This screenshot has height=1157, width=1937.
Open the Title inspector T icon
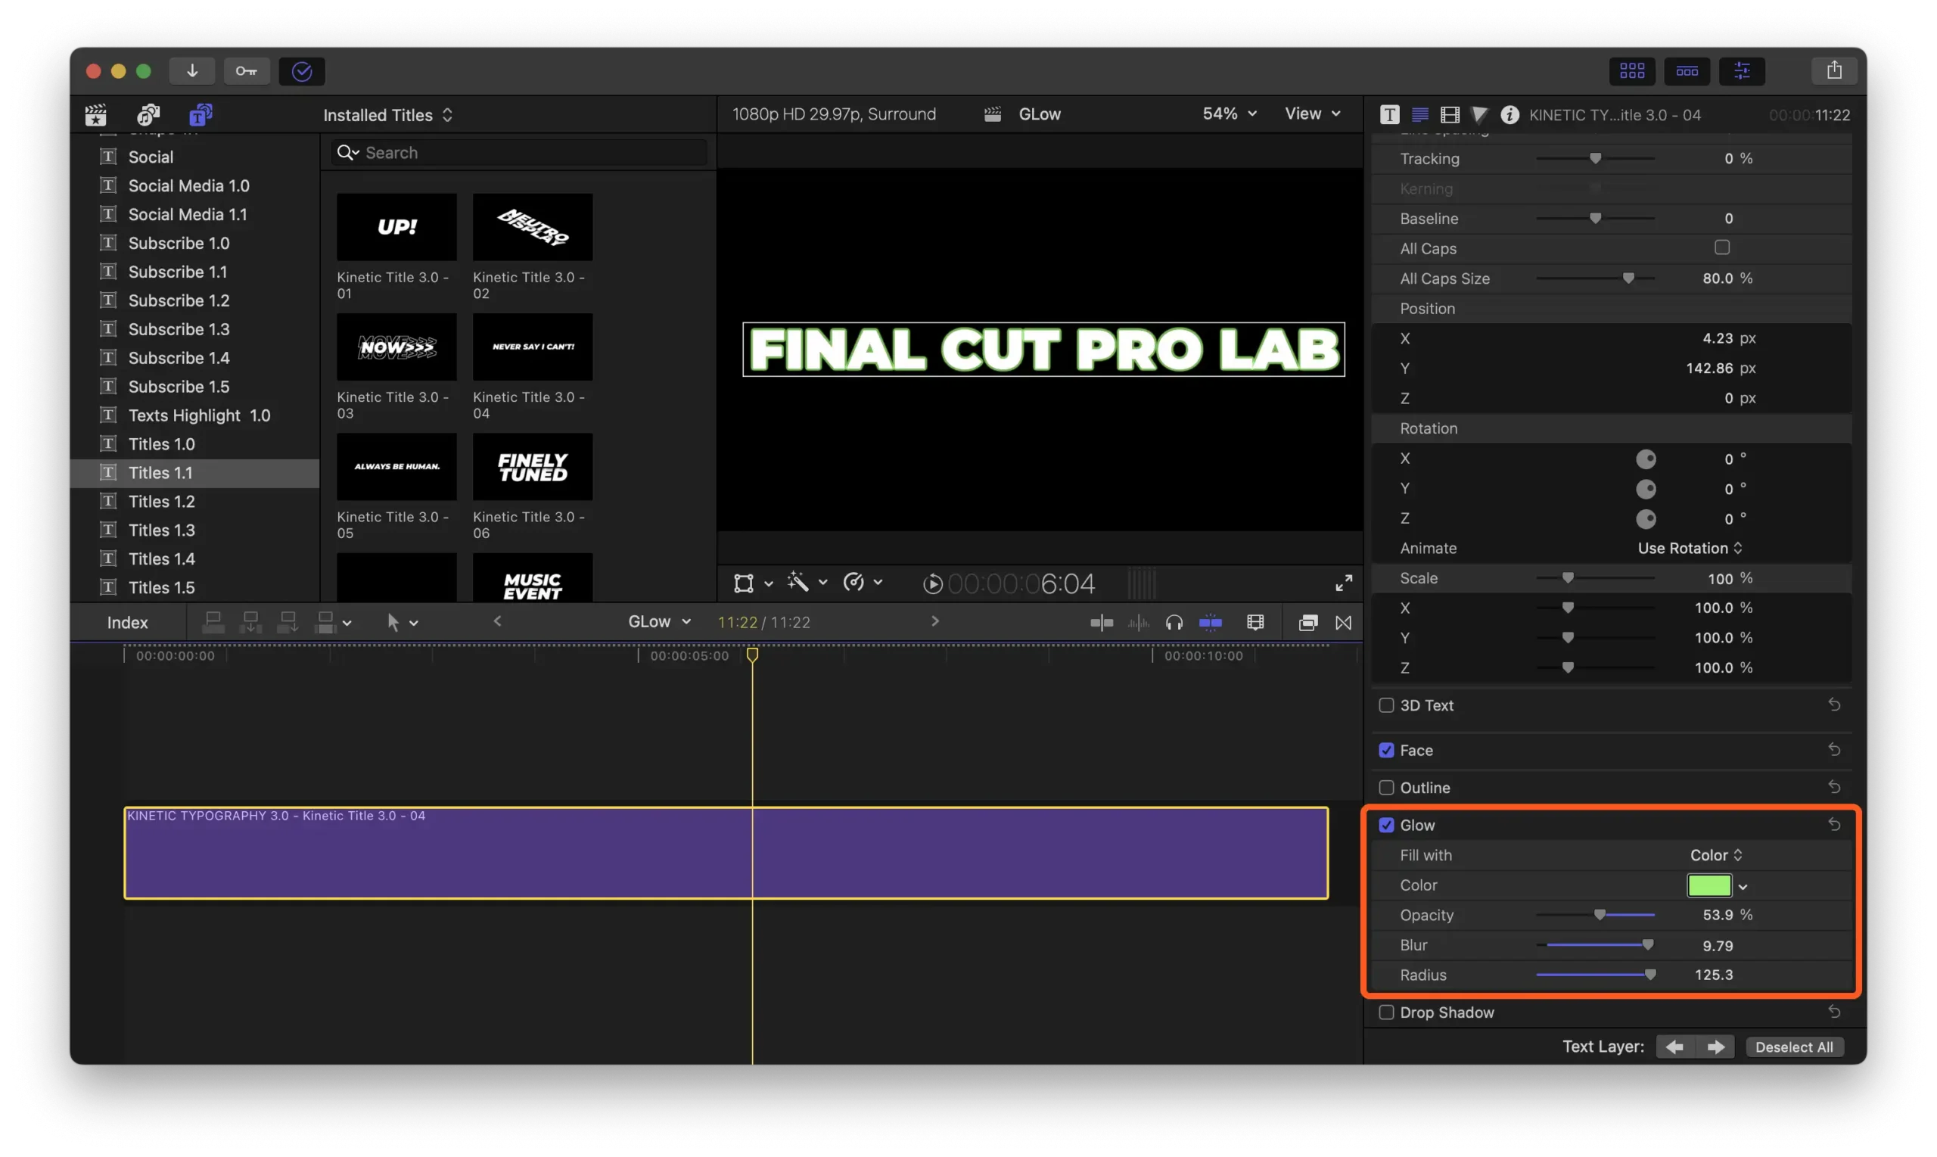(x=1389, y=114)
